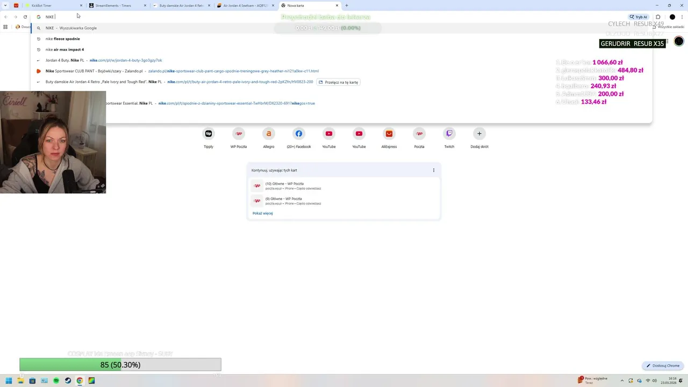The width and height of the screenshot is (688, 387).
Task: Click the green 85 (50.30%) progress bar
Action: click(120, 364)
